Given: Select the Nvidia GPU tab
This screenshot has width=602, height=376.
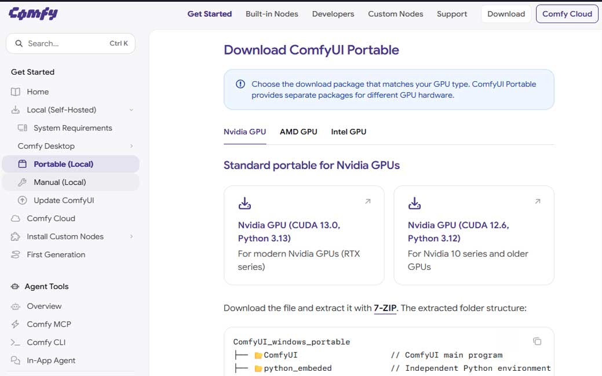Looking at the screenshot, I should click(x=245, y=132).
